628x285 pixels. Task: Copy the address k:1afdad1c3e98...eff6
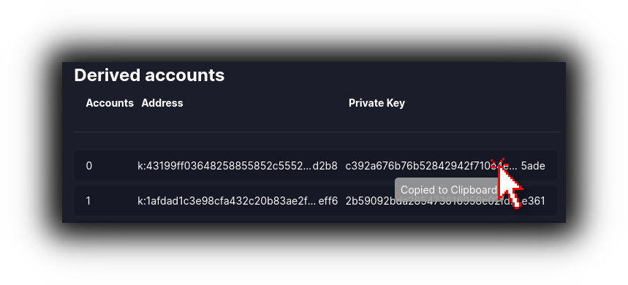[238, 200]
